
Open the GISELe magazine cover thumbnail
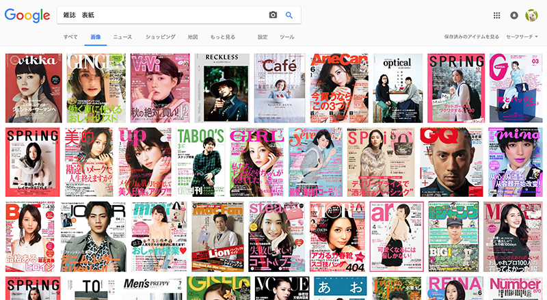coord(218,288)
